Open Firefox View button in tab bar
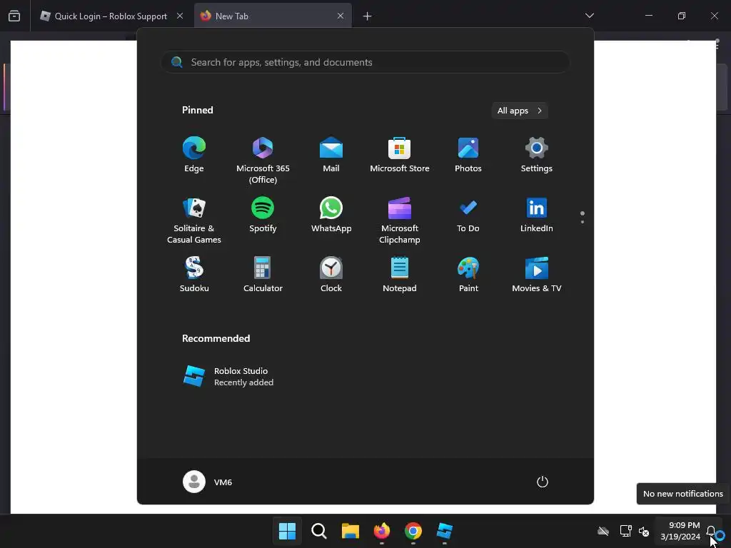 pos(14,16)
